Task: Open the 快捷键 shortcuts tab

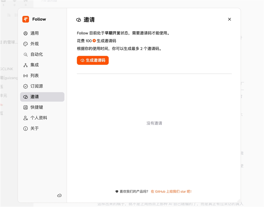Action: [42, 107]
